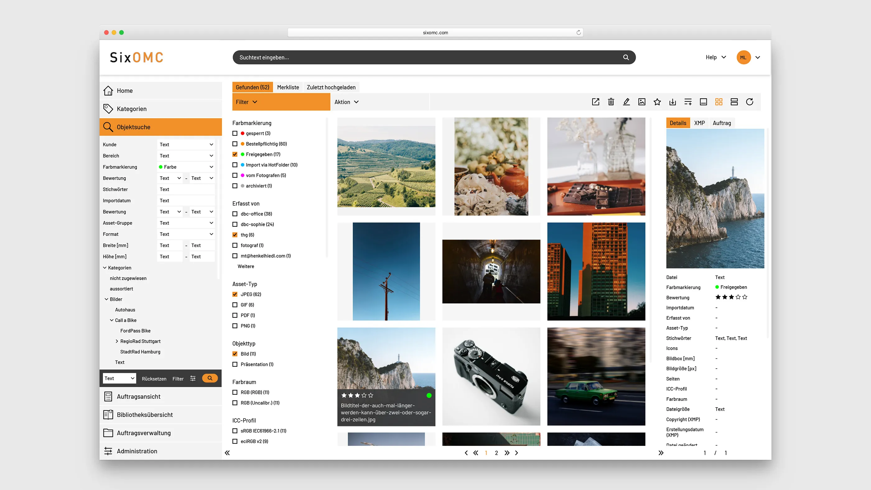The height and width of the screenshot is (490, 871).
Task: Go to results page 2
Action: pos(496,453)
